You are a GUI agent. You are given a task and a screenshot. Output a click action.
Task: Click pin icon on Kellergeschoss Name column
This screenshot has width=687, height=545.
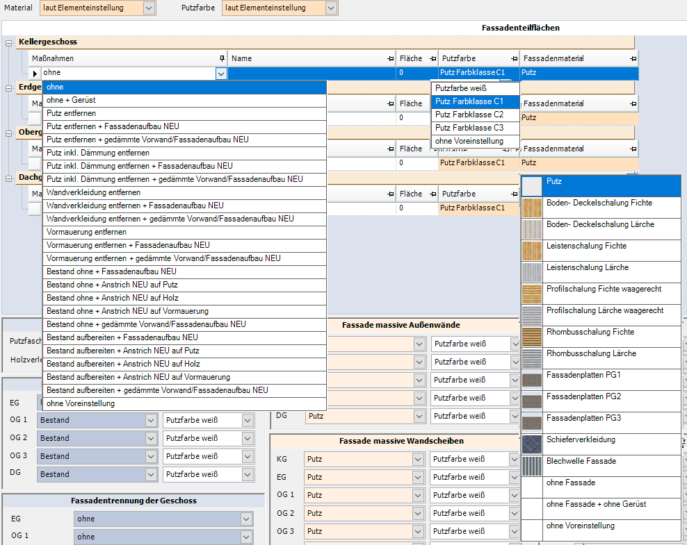[x=391, y=59]
